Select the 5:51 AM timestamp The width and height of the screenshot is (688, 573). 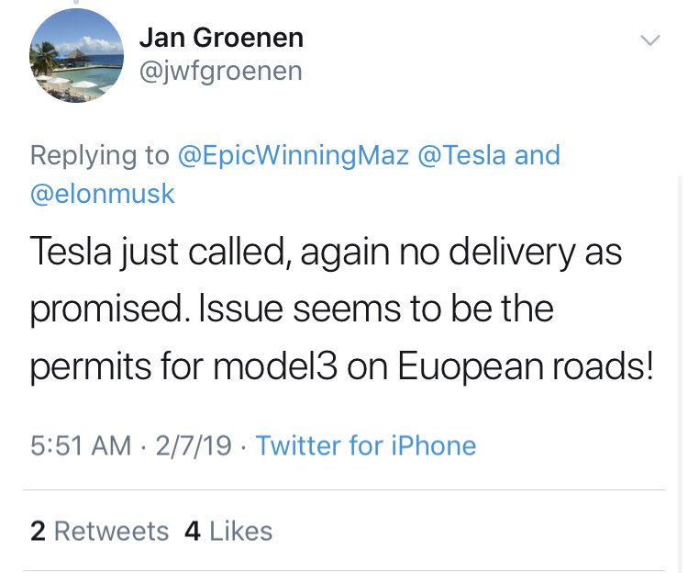(x=81, y=445)
